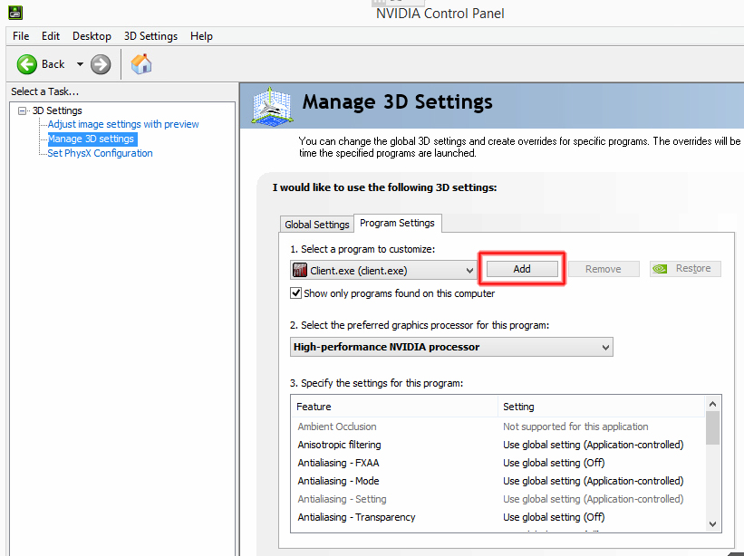This screenshot has height=556, width=744.
Task: Toggle Show only programs found on this computer
Action: (295, 292)
